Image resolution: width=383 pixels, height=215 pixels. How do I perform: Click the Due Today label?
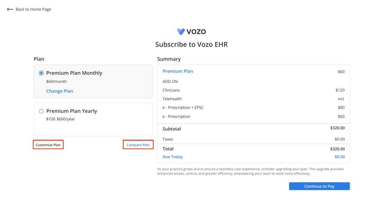173,157
